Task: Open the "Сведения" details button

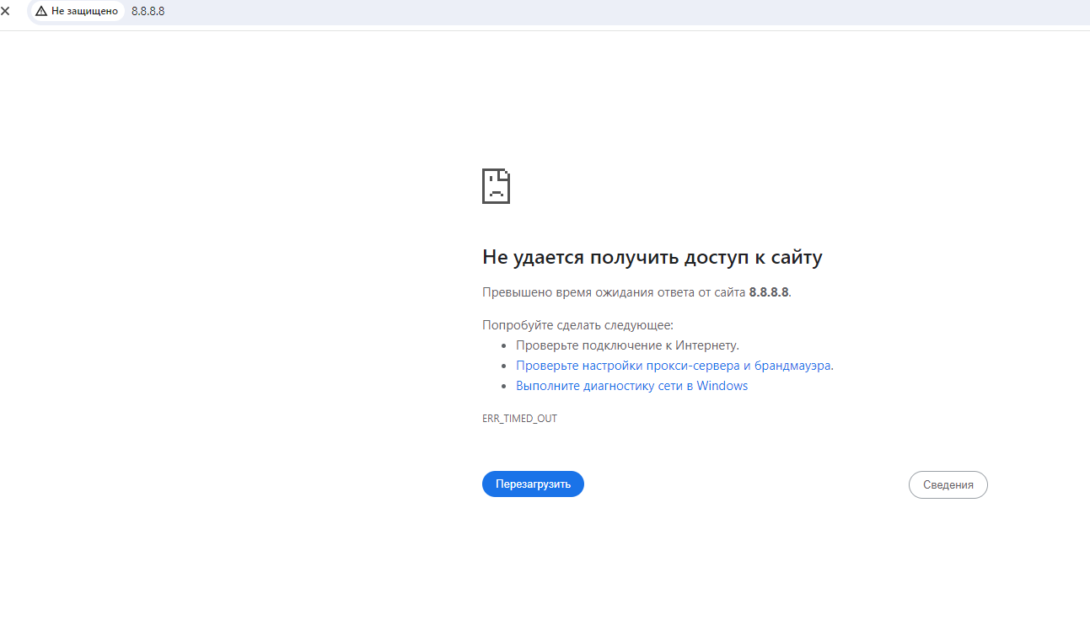Action: (x=948, y=484)
